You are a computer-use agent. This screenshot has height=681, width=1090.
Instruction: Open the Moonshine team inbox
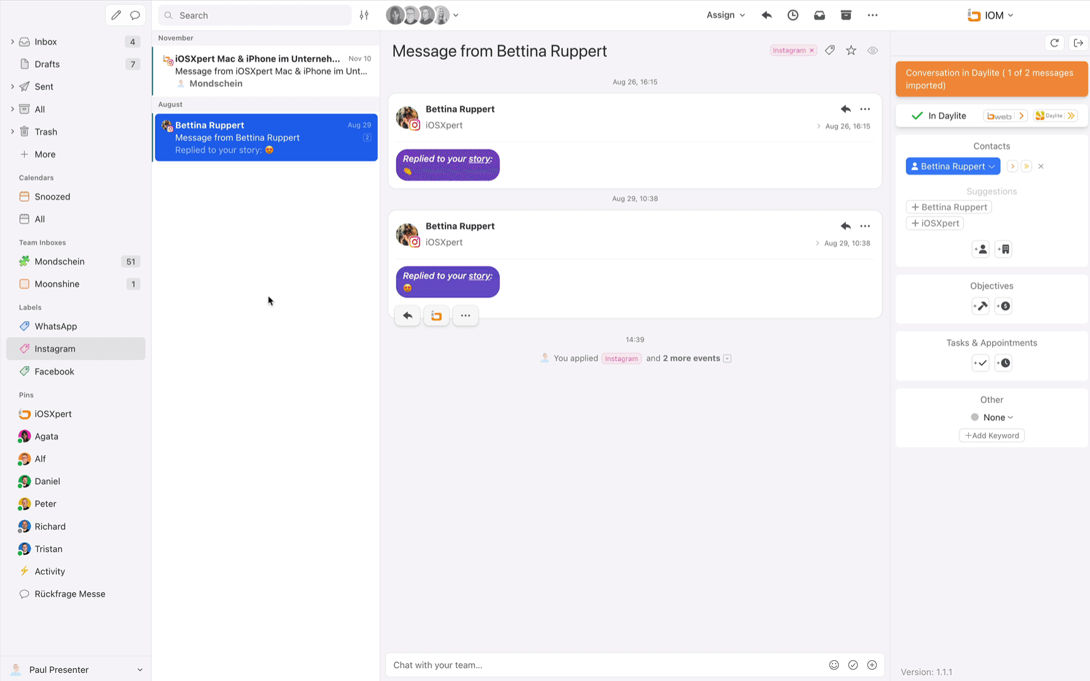[x=76, y=284]
